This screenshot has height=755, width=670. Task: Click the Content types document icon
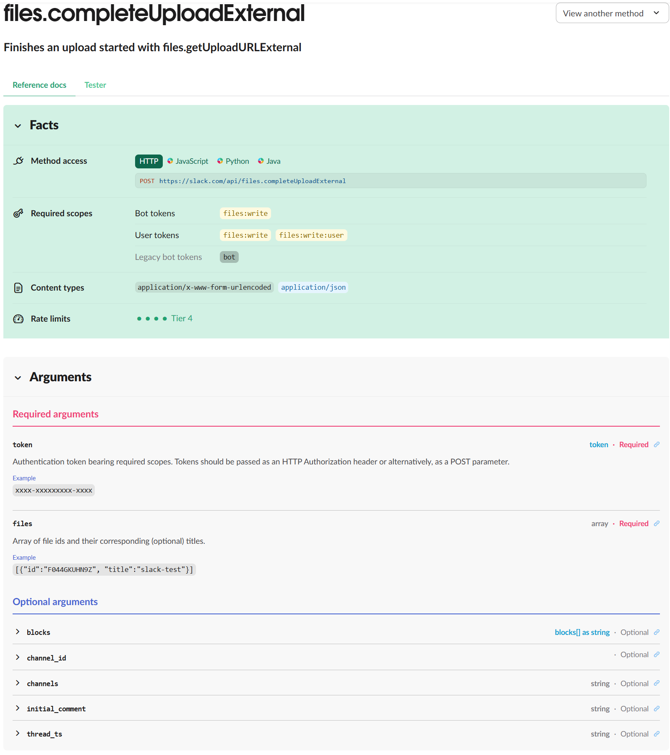(x=18, y=288)
